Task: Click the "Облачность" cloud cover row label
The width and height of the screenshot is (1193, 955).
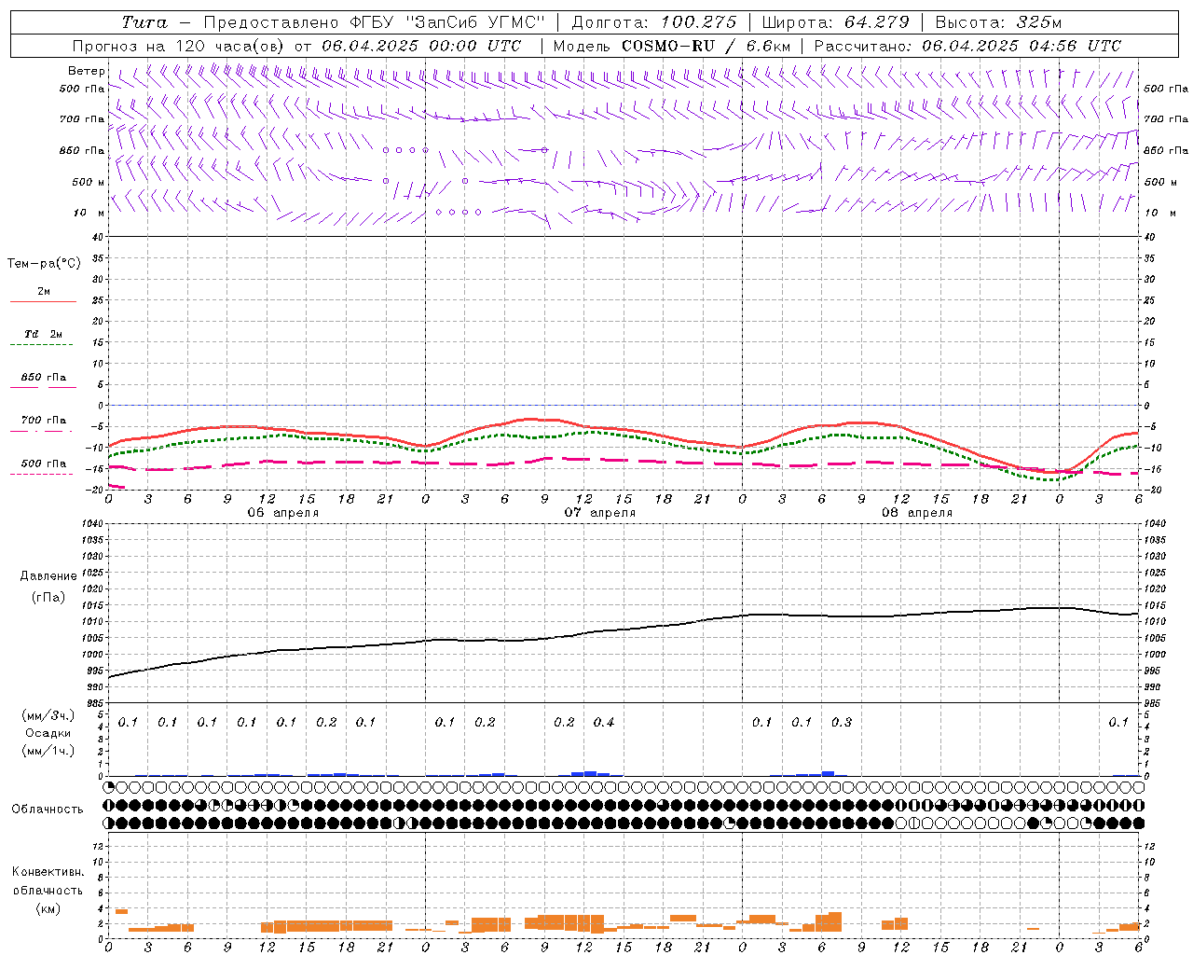Action: click(x=48, y=810)
